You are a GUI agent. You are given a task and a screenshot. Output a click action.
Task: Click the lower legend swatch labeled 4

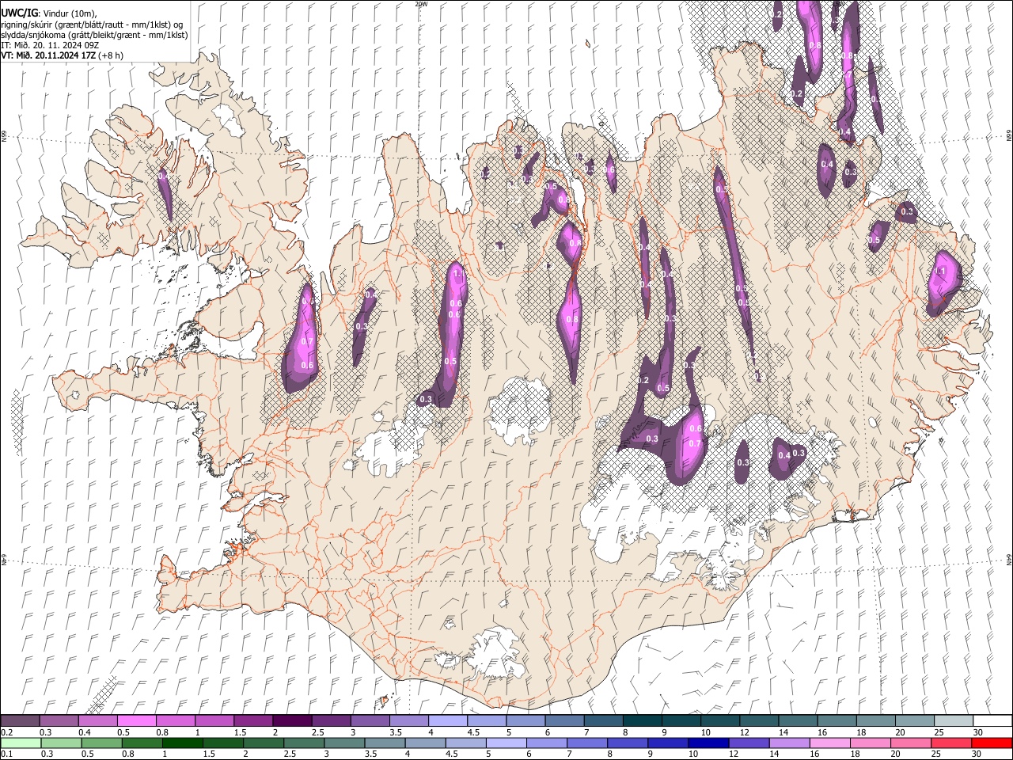click(x=424, y=743)
